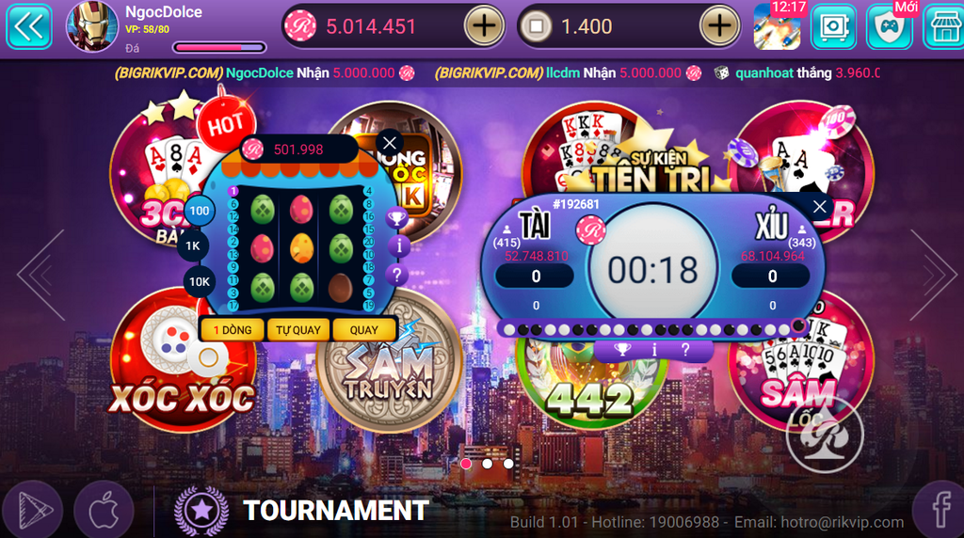Open the safe vault icon

point(833,26)
